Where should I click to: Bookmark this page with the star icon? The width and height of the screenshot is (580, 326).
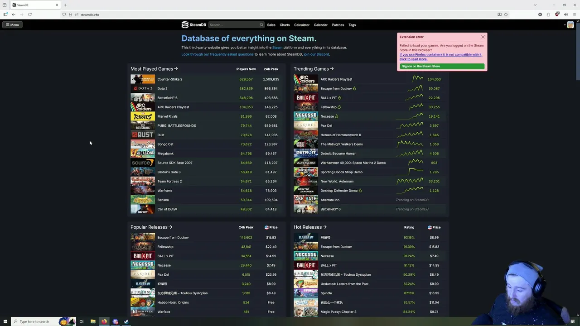[506, 14]
